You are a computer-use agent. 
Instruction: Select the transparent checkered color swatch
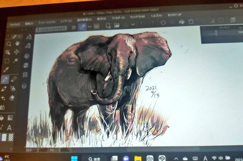(11, 137)
